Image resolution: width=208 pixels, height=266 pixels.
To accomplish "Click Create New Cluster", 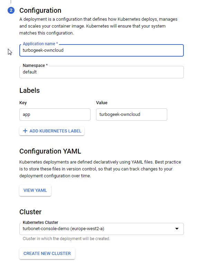I will pyautogui.click(x=47, y=254).
